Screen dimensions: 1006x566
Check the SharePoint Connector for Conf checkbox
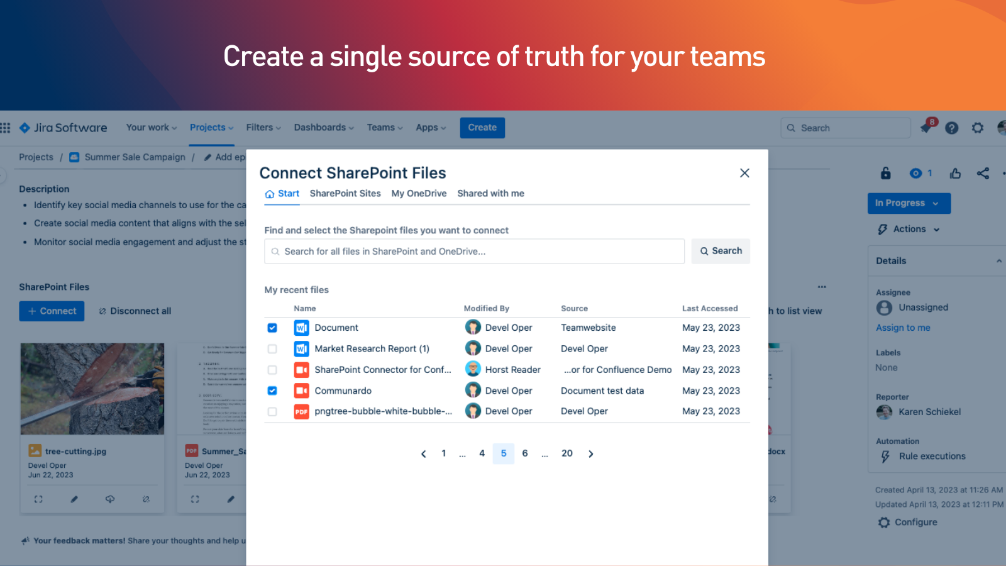tap(272, 370)
